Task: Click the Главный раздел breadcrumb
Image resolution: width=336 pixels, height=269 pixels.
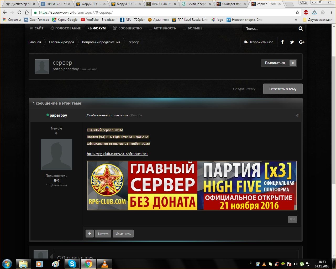Action: 61,42
